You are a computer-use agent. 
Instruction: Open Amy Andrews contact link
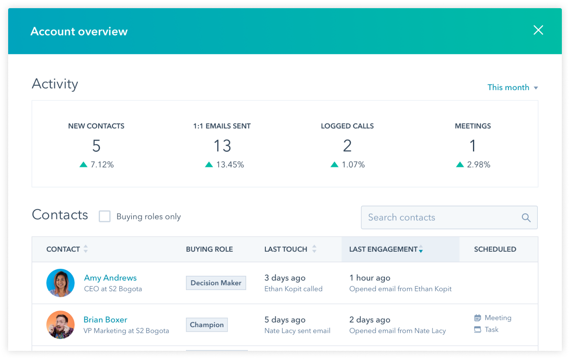click(x=110, y=278)
